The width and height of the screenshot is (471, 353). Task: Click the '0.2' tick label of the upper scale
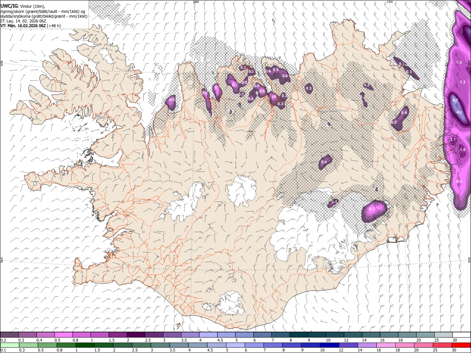3,340
